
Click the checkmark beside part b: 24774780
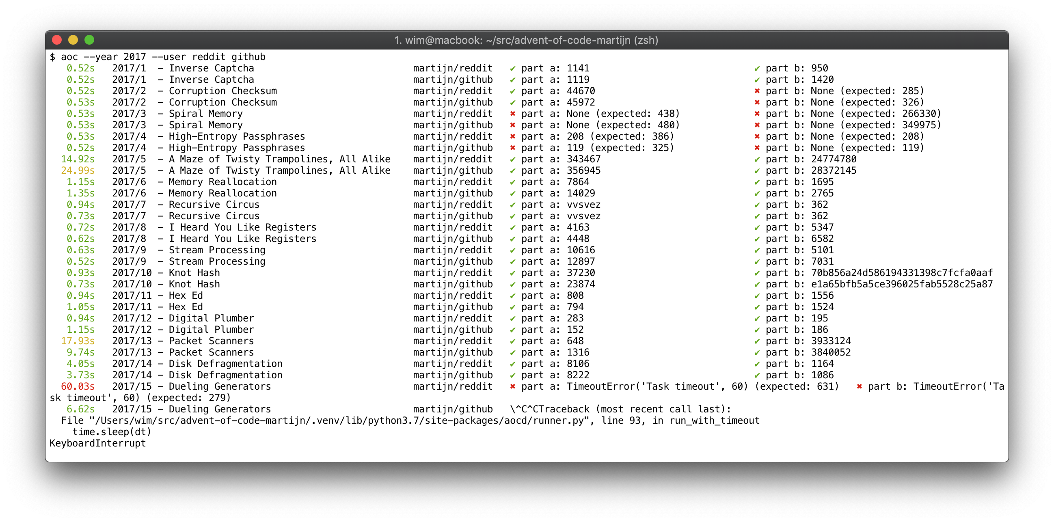point(757,159)
